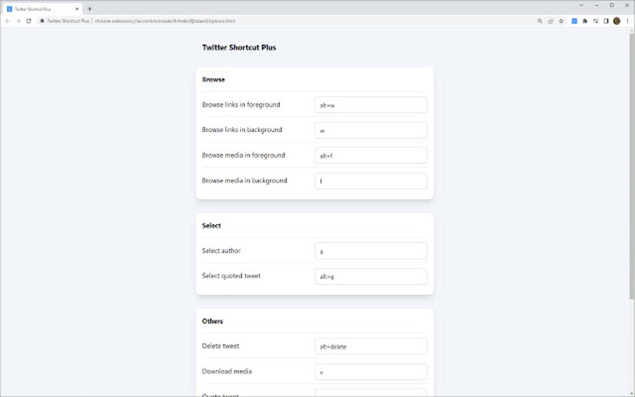This screenshot has width=635, height=397.
Task: Click the 'Select quoted tweet' label
Action: [231, 276]
